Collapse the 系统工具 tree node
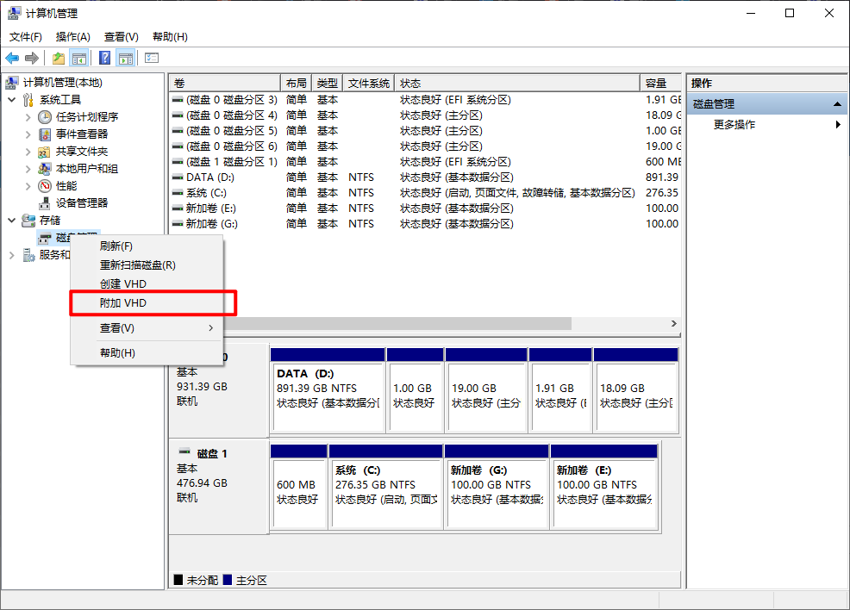Viewport: 850px width, 610px height. [12, 100]
